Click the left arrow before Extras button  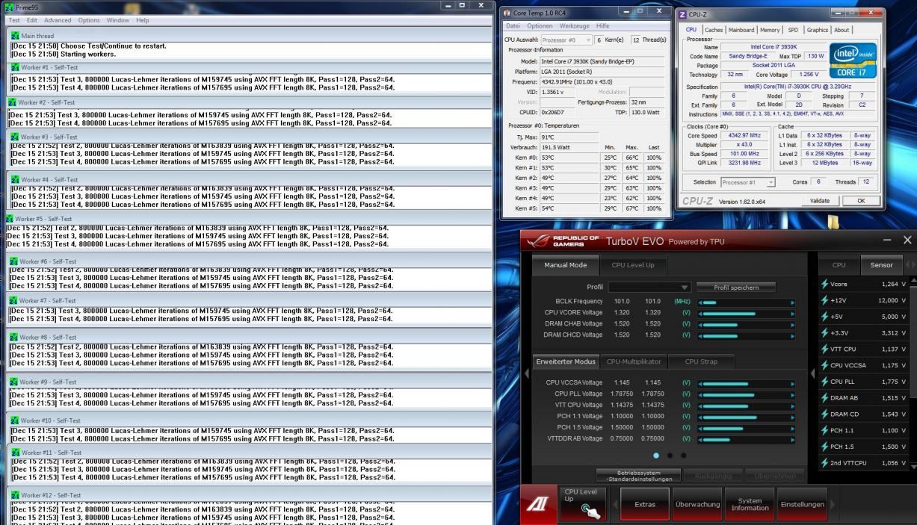pyautogui.click(x=617, y=504)
